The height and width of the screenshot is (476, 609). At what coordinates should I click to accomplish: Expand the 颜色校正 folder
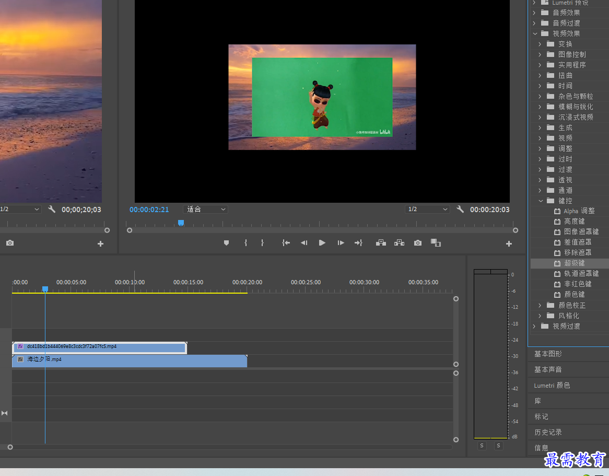540,306
